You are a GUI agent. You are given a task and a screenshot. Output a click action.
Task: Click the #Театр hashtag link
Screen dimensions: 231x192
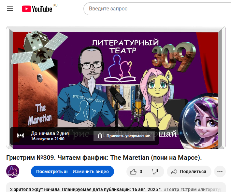click(171, 189)
